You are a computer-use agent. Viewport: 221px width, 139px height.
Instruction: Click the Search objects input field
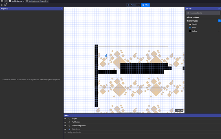[203, 13]
